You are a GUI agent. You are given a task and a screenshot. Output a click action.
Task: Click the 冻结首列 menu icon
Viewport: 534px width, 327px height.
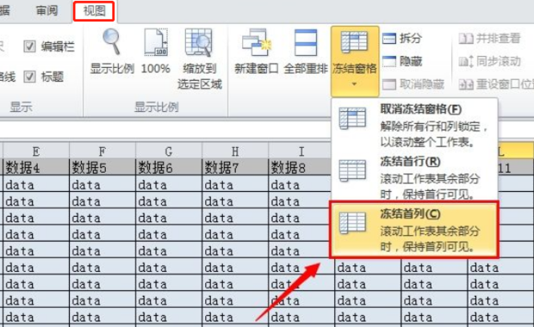pyautogui.click(x=353, y=223)
